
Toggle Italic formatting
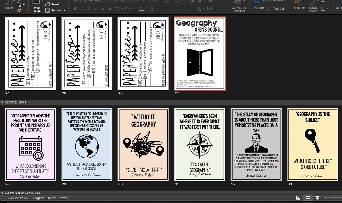click(x=82, y=9)
